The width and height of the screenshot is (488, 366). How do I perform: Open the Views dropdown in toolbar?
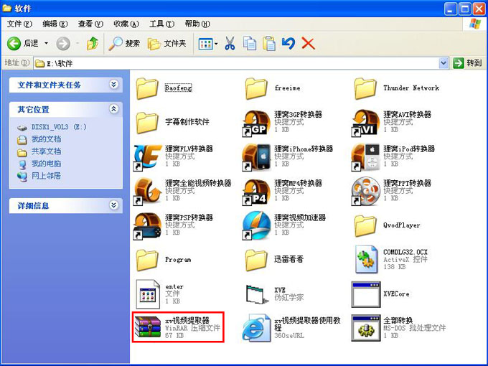click(x=208, y=44)
